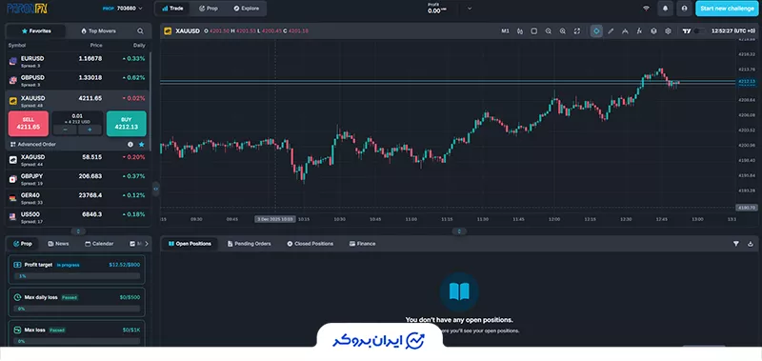
Task: Open the pitchfork line tools icon
Action: coord(625,31)
